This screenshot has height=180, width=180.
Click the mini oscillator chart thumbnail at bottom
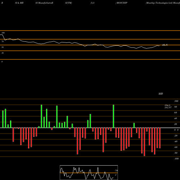point(89,172)
